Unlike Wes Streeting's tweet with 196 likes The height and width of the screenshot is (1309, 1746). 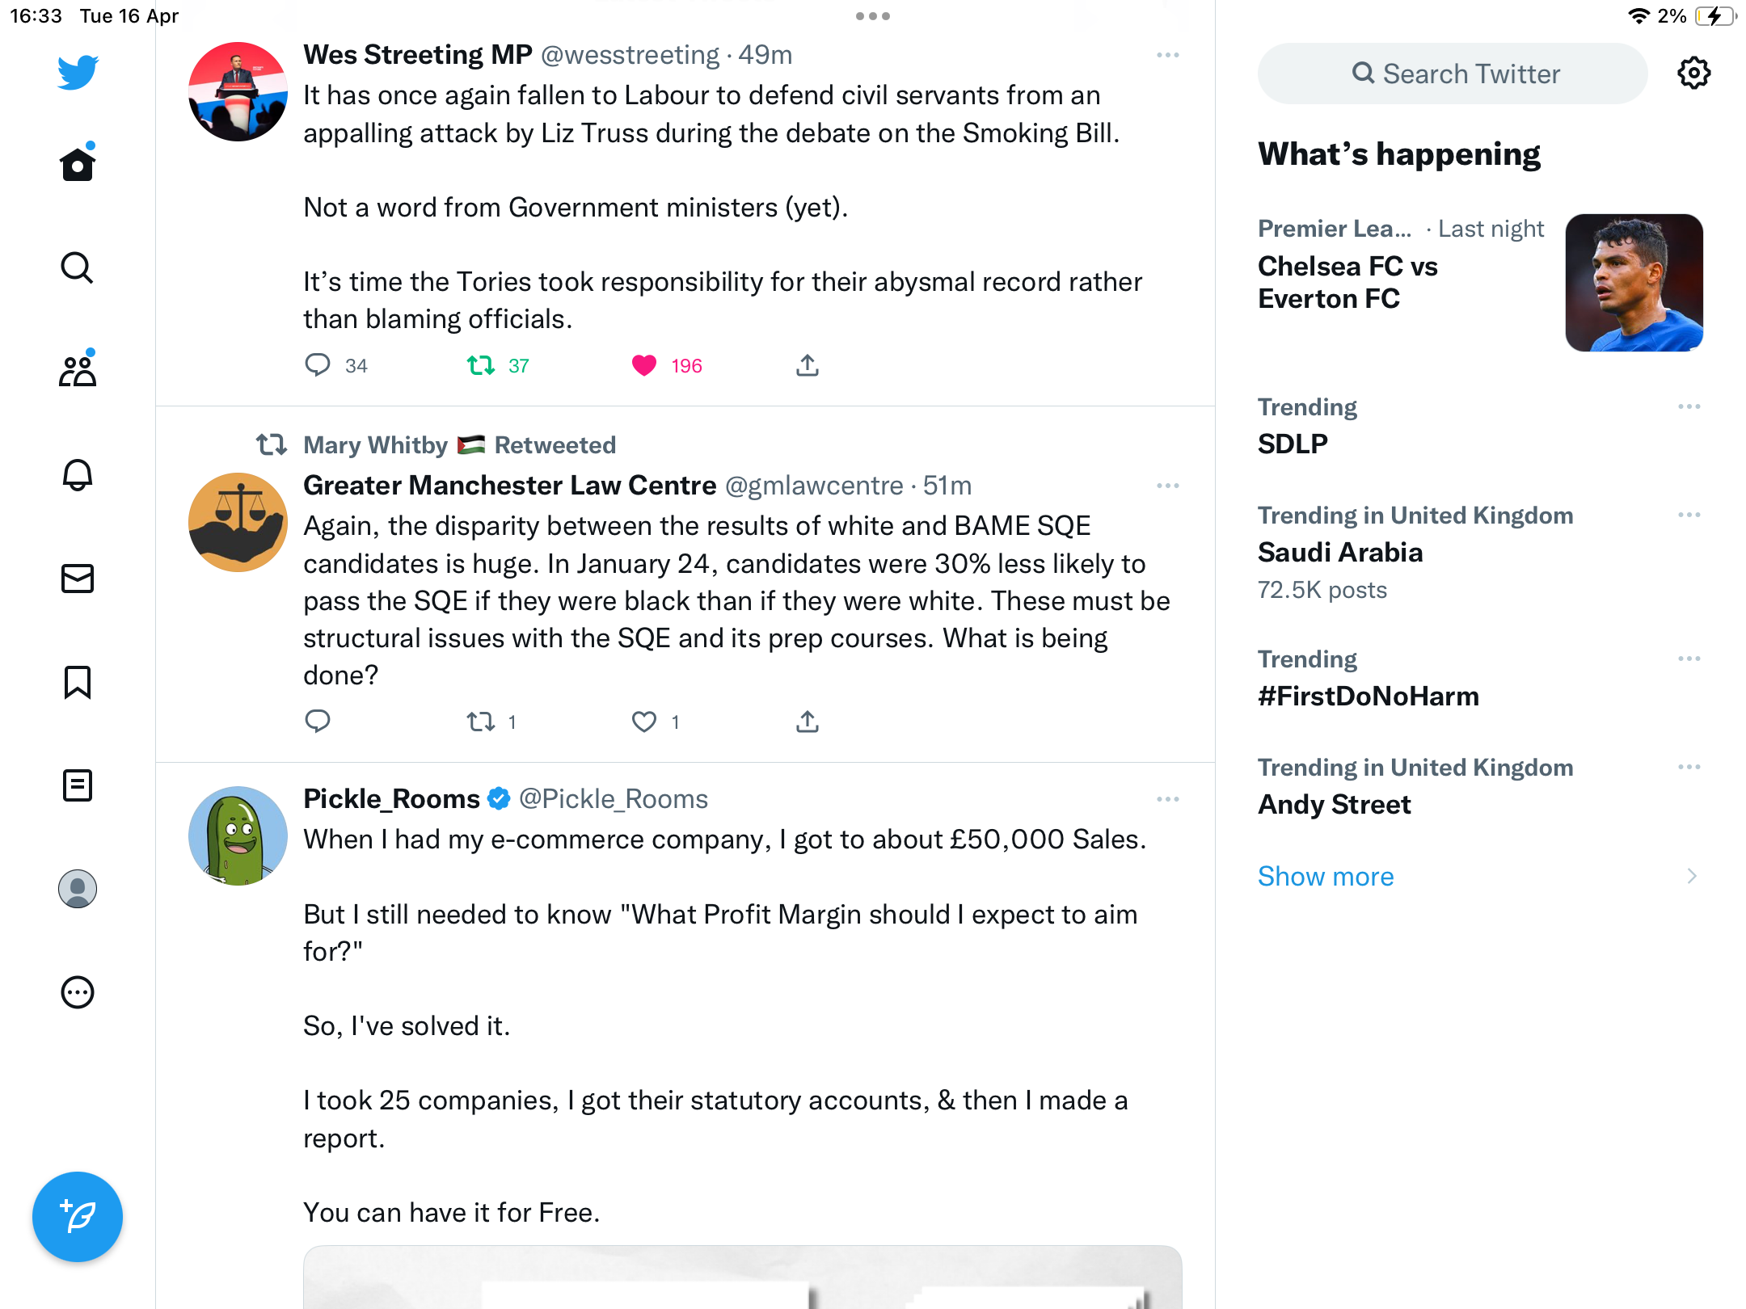click(644, 365)
